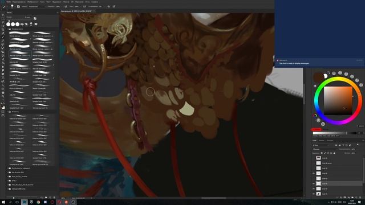The image size is (365, 205).
Task: Select the Move tool in the toolbox
Action: 3,15
